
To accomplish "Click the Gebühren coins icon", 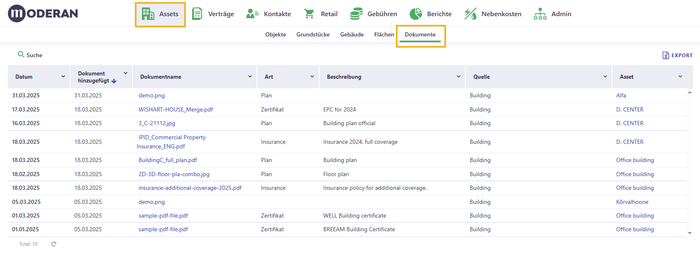I will (x=356, y=14).
